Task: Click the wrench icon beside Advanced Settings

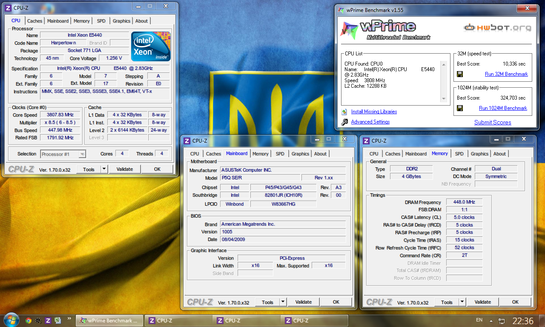Action: 344,122
